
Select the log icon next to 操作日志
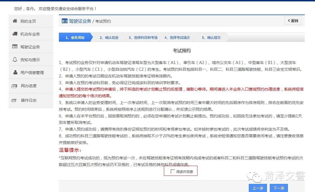[15, 100]
